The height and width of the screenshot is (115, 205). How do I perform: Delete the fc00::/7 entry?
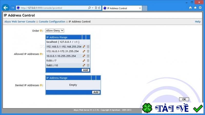[x=88, y=60]
